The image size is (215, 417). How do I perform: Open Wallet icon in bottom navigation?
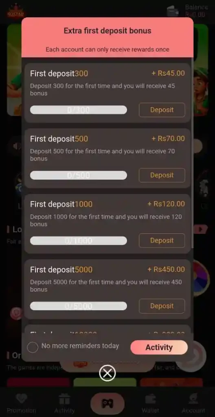coord(150,399)
